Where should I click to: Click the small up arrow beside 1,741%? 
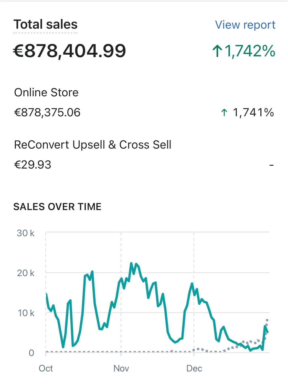[x=224, y=112]
